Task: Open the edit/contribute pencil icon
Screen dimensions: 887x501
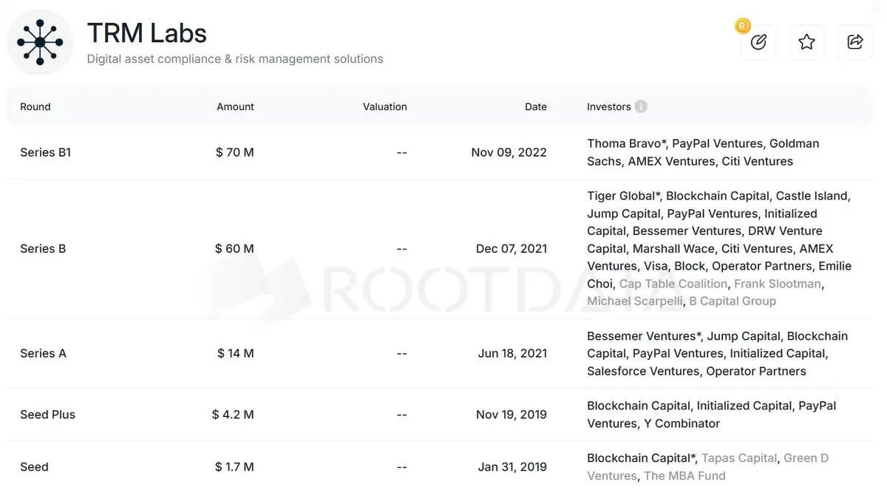Action: [x=758, y=42]
